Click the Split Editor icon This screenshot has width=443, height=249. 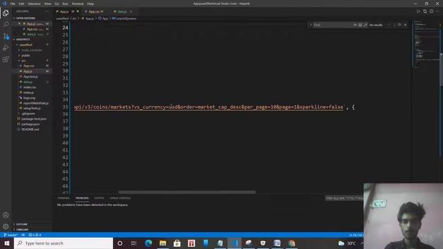431,11
